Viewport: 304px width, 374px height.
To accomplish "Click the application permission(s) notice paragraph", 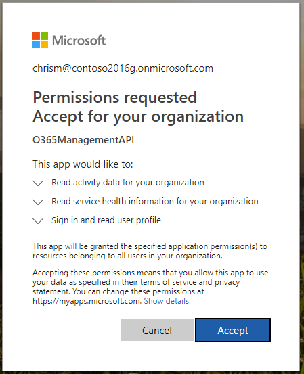I will pyautogui.click(x=150, y=251).
